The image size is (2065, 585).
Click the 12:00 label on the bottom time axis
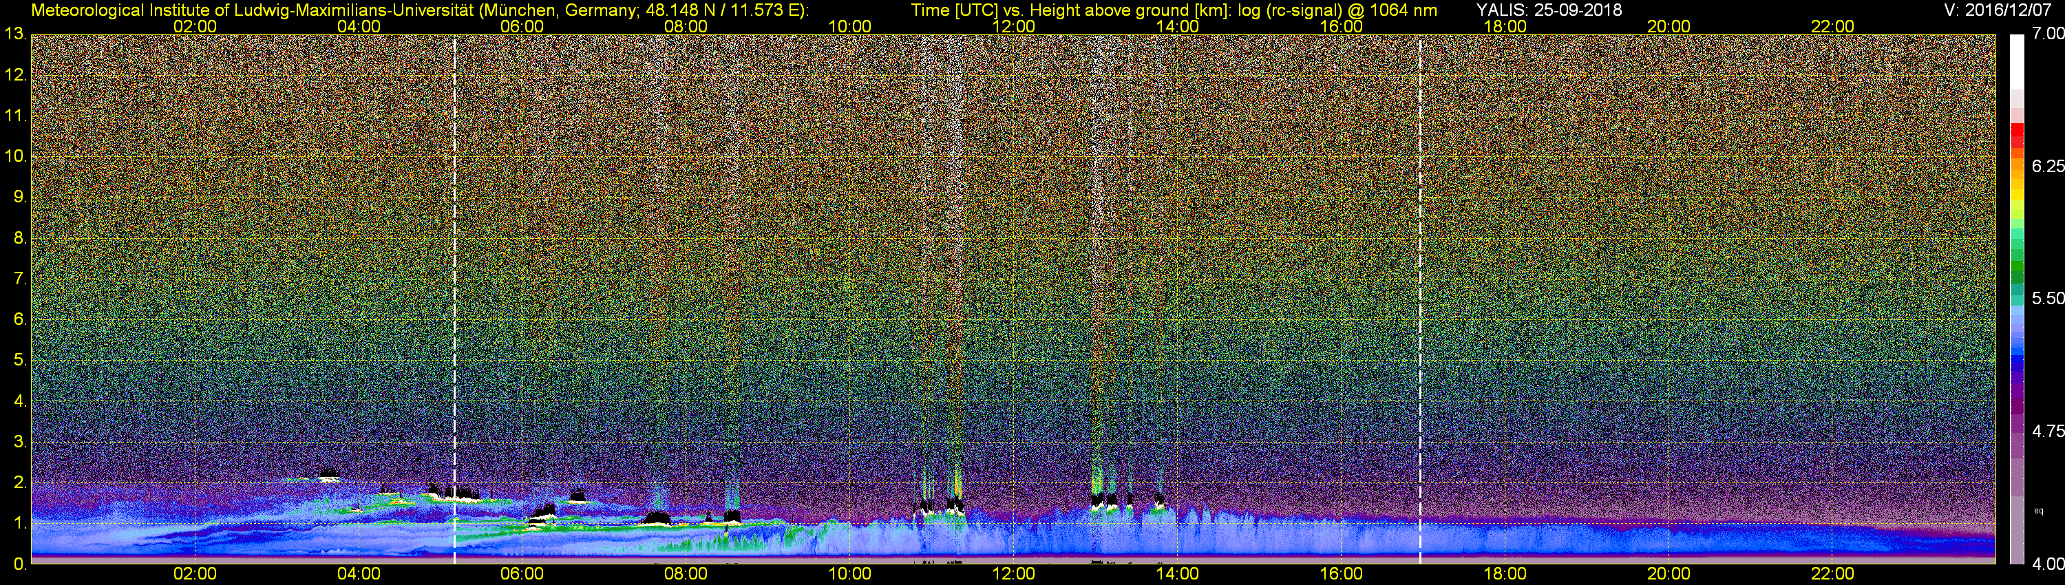pos(1013,575)
